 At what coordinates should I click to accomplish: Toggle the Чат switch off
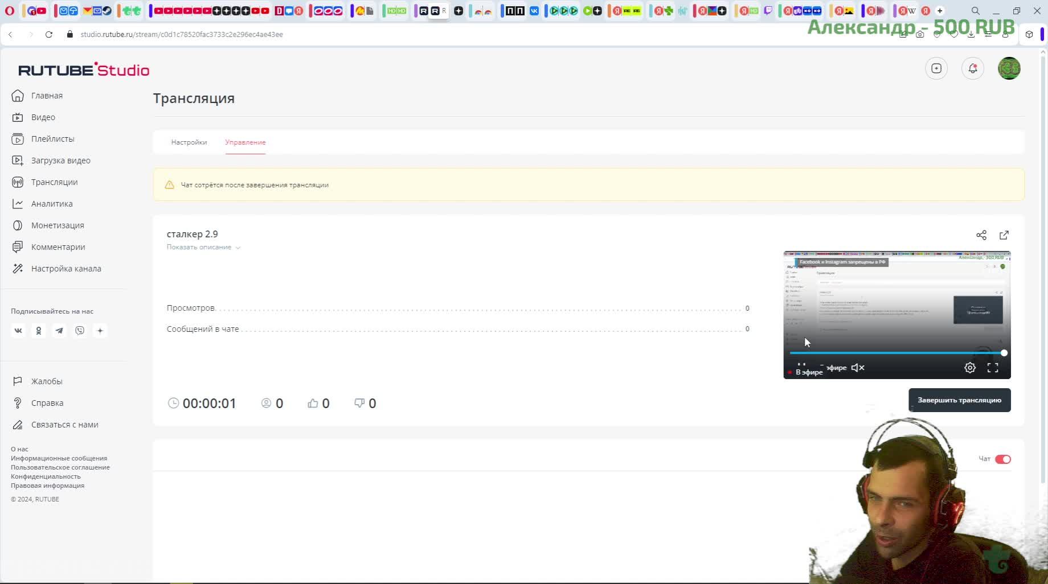[x=1003, y=459]
